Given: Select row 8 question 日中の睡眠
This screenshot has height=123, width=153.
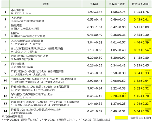Looking at the screenshot, I should (x=46, y=65).
